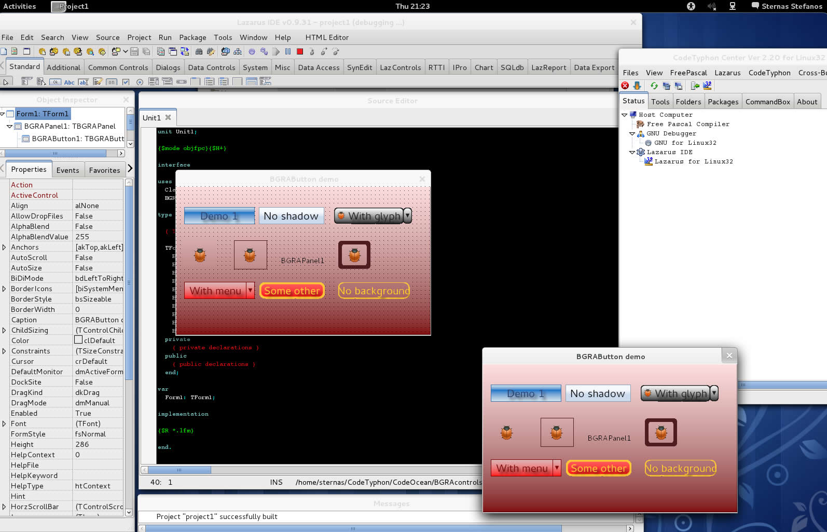Screen dimensions: 827x532
Task: Click the AlphaBlendValue field showing 255
Action: (x=99, y=237)
